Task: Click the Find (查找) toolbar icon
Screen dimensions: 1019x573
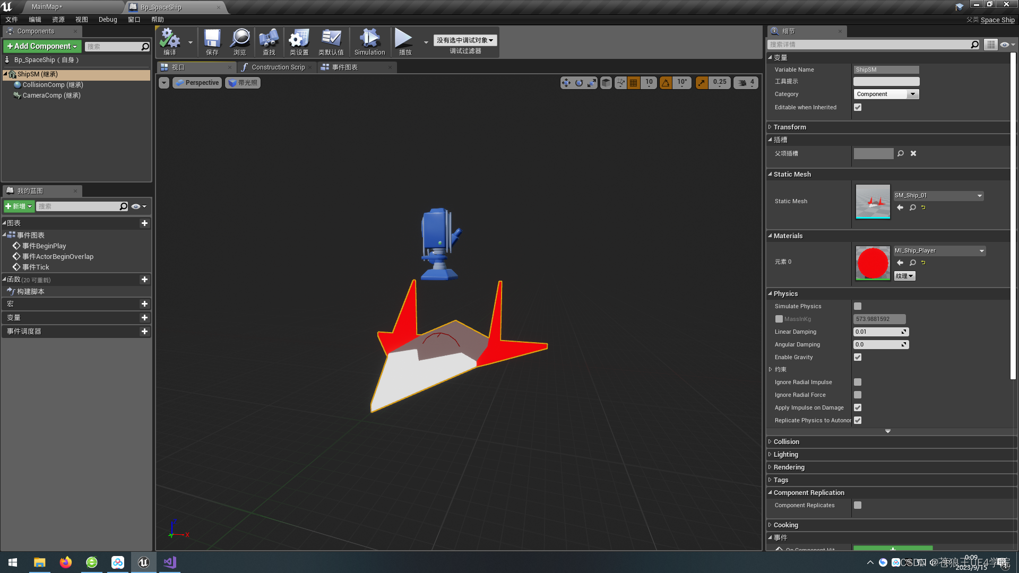Action: (x=269, y=41)
